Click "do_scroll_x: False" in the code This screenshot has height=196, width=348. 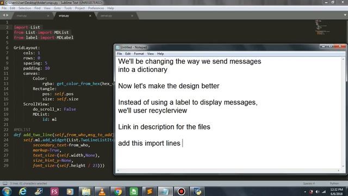pyautogui.click(x=54, y=109)
